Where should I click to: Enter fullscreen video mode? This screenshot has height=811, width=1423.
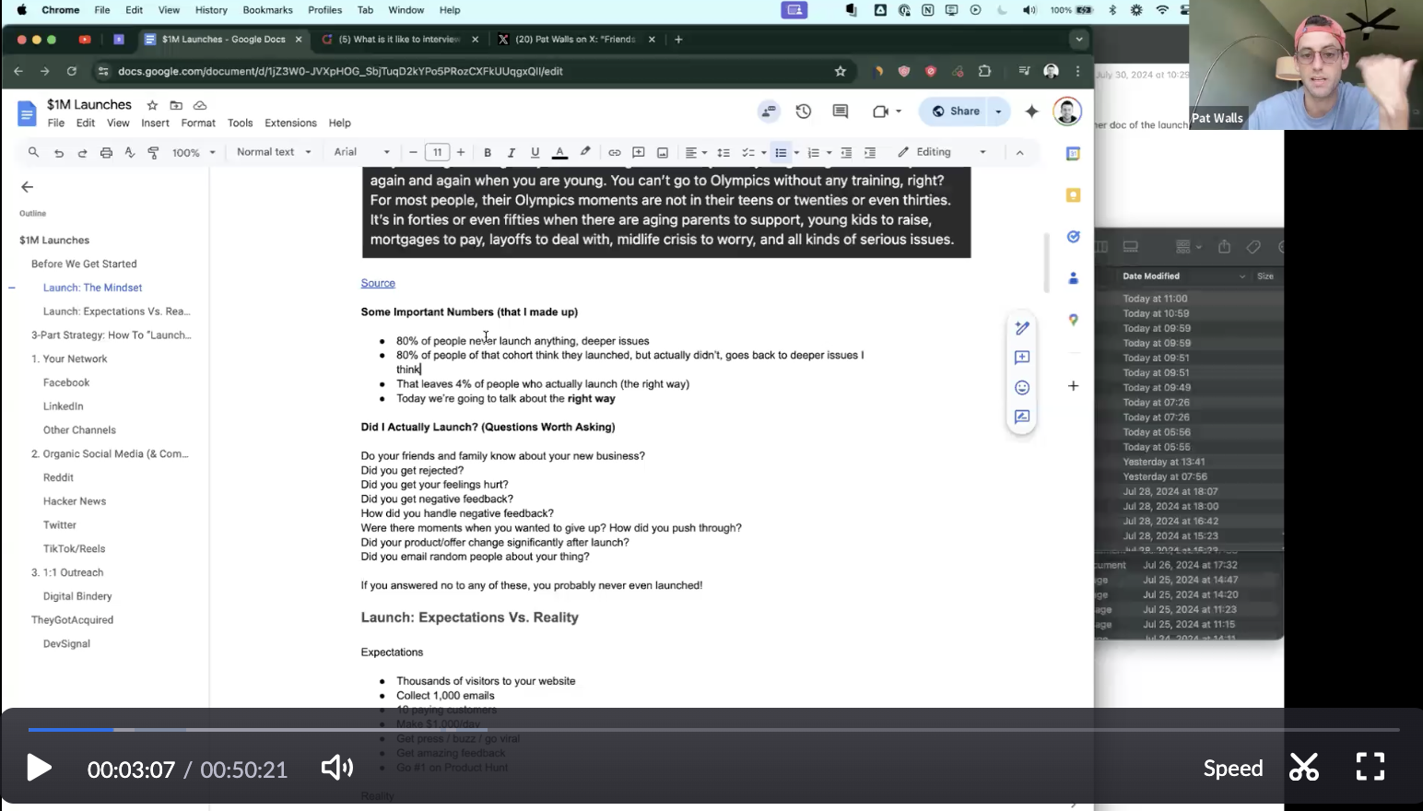click(x=1370, y=767)
